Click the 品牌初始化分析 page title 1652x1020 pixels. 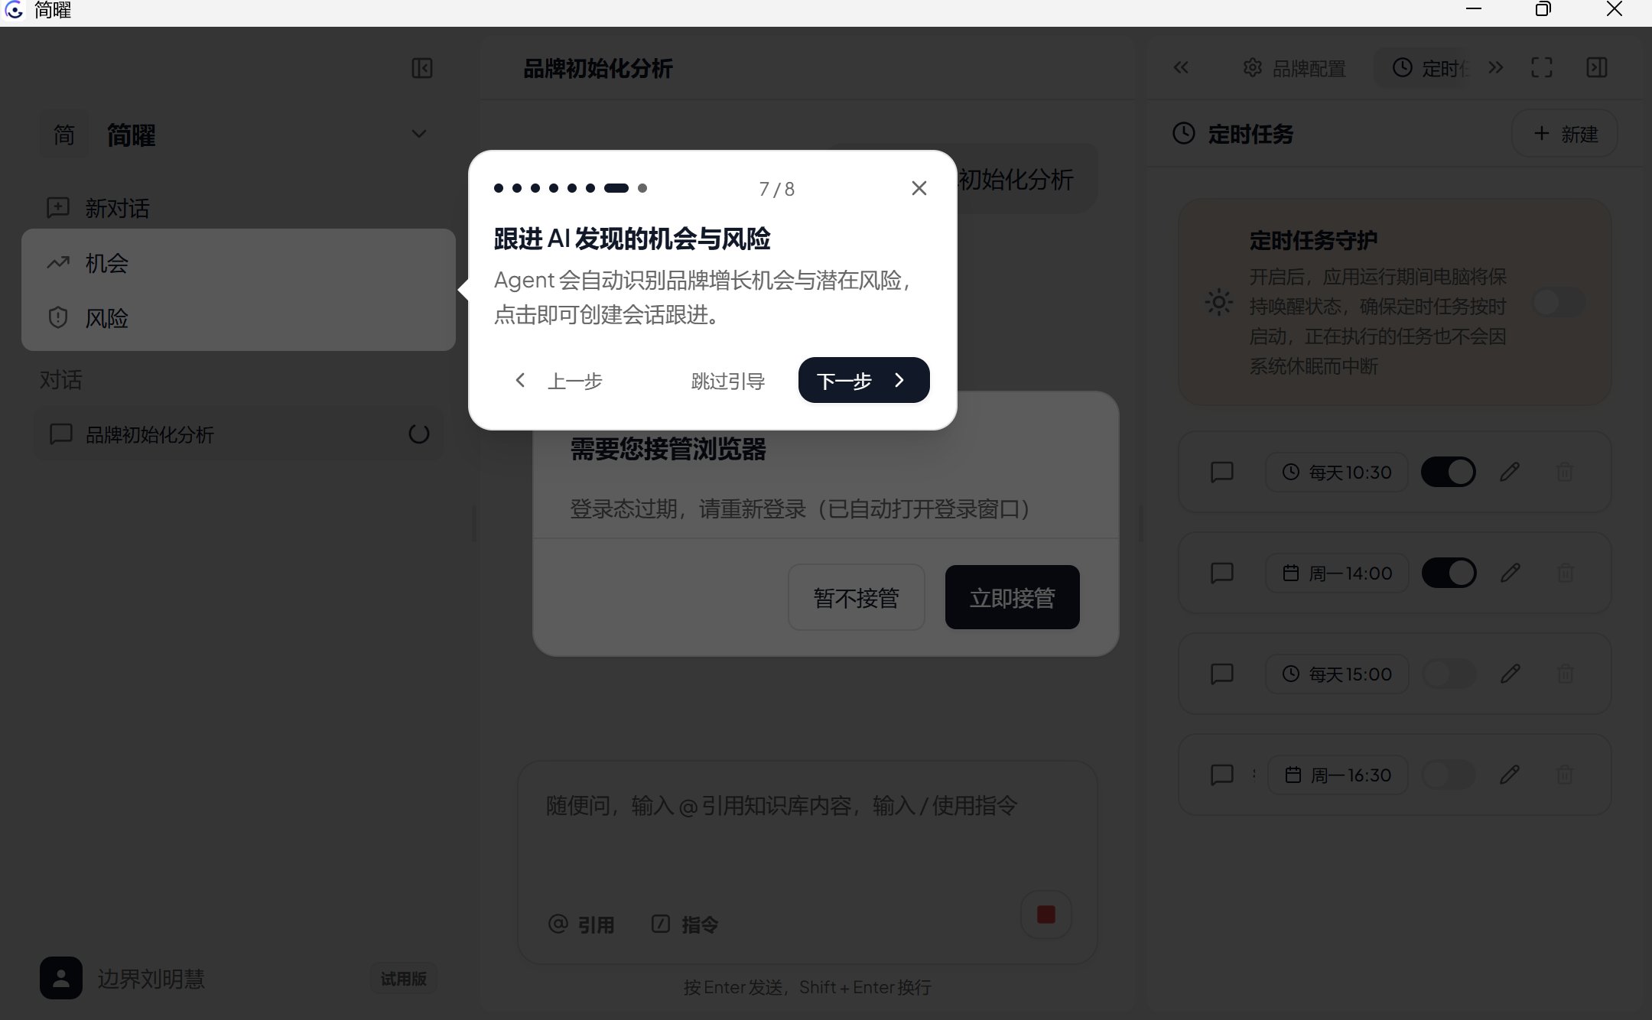point(597,68)
